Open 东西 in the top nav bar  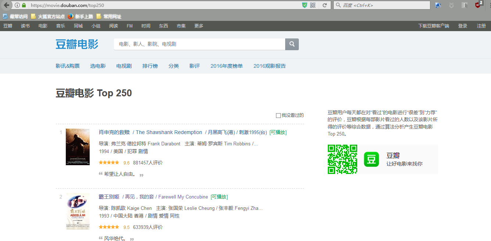[x=164, y=26]
